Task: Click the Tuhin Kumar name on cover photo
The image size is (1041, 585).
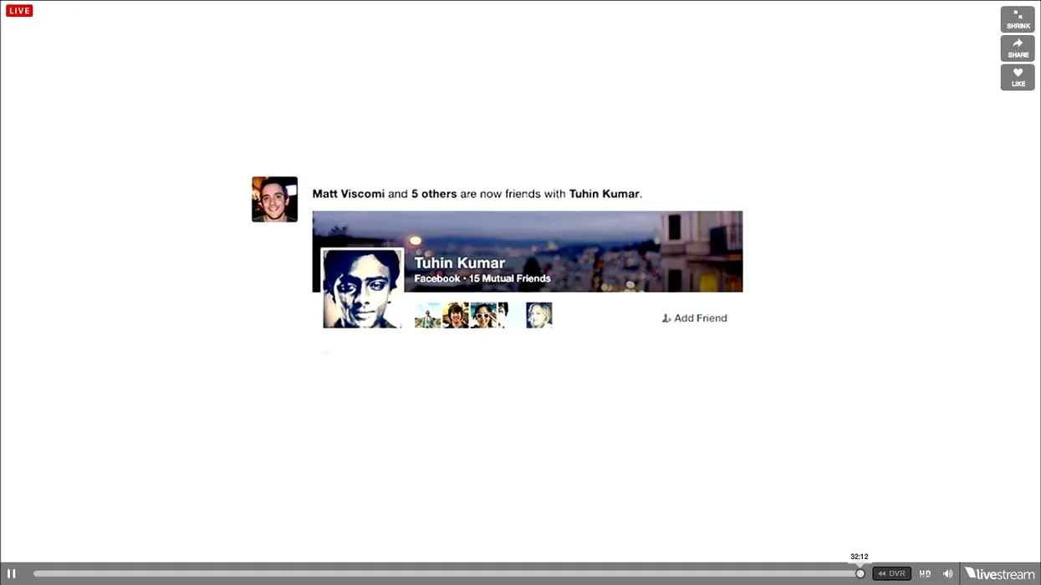Action: coord(460,262)
